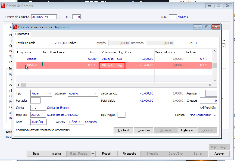The height and width of the screenshot is (161, 235).
Task: Click the Situação button in bottom bar
Action: (152, 154)
